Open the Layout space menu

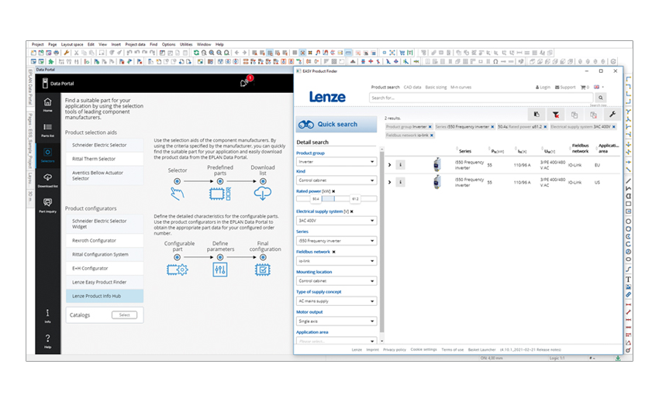click(x=72, y=44)
